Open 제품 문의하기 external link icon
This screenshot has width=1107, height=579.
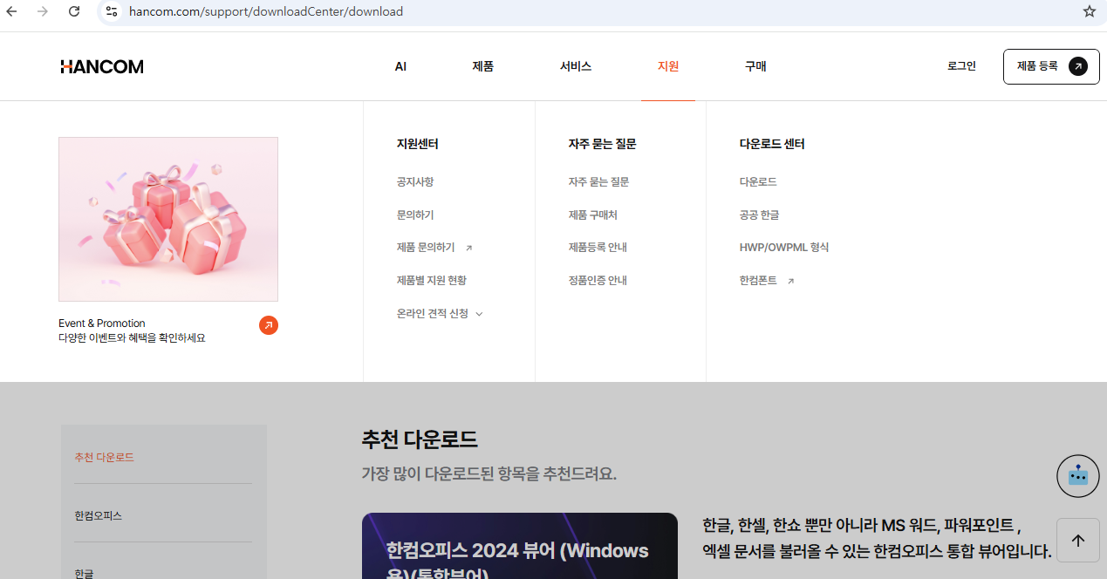(469, 247)
